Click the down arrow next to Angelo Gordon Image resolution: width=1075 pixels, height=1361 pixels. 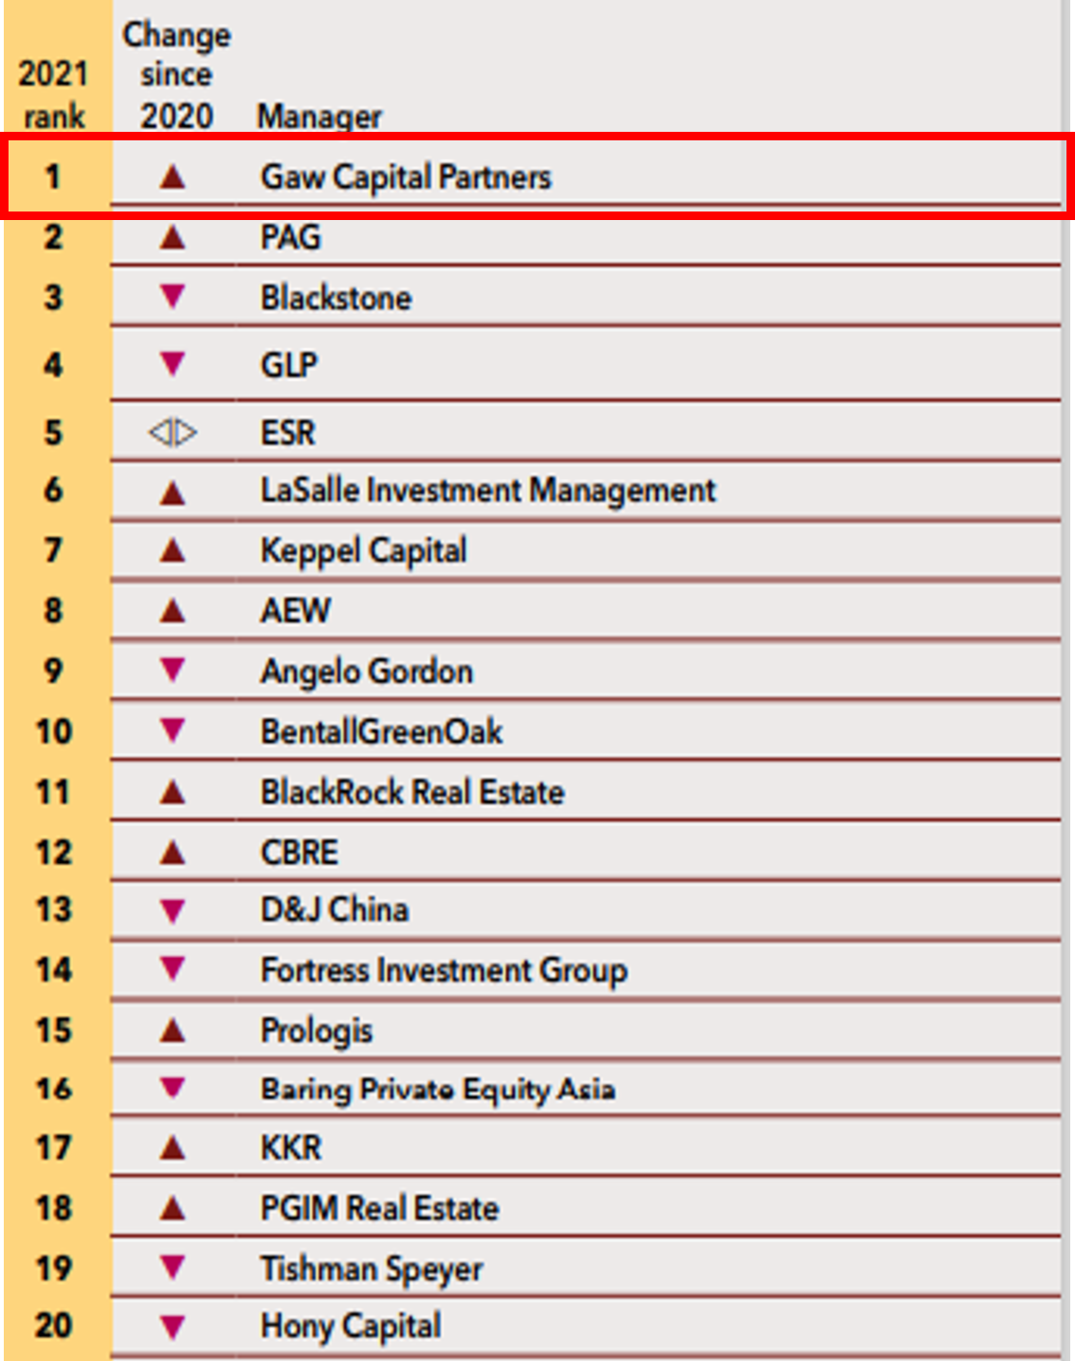pos(173,670)
